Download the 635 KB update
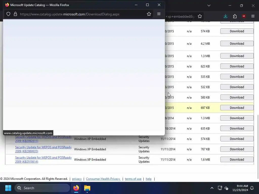Screen dimensions: 259x194 pos(237,129)
